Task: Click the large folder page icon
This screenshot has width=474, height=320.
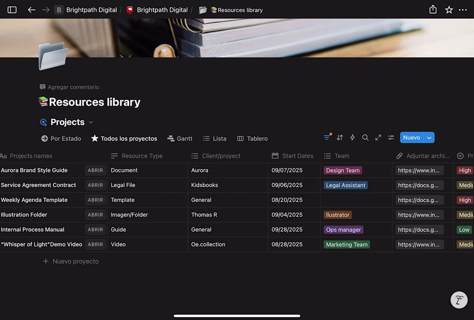Action: click(53, 56)
